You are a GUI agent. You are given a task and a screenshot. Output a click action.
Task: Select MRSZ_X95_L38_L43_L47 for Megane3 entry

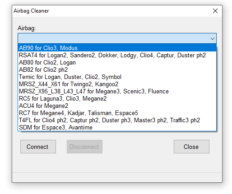click(x=117, y=91)
